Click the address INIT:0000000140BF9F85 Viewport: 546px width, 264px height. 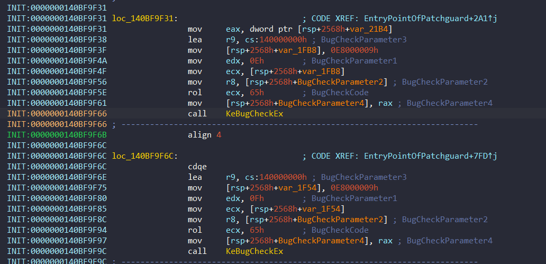(x=57, y=209)
